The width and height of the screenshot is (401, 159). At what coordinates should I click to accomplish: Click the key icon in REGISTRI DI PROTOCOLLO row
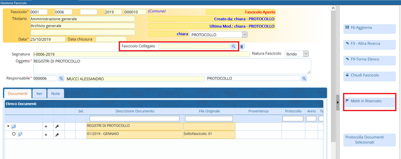click(x=57, y=127)
